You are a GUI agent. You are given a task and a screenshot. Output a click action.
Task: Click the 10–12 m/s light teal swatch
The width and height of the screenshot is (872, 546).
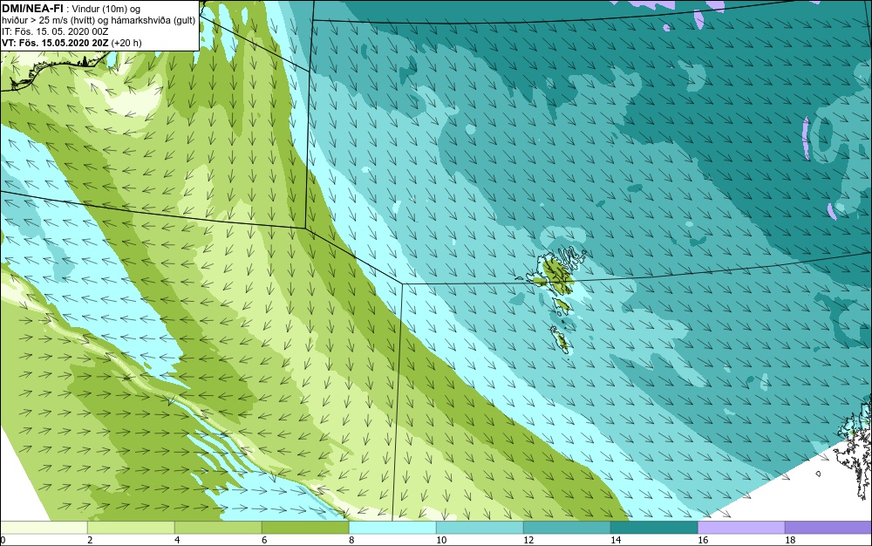click(480, 527)
